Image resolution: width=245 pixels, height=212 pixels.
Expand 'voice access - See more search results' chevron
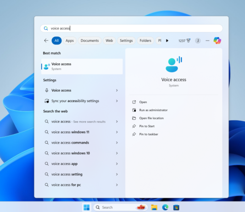[x=117, y=122]
